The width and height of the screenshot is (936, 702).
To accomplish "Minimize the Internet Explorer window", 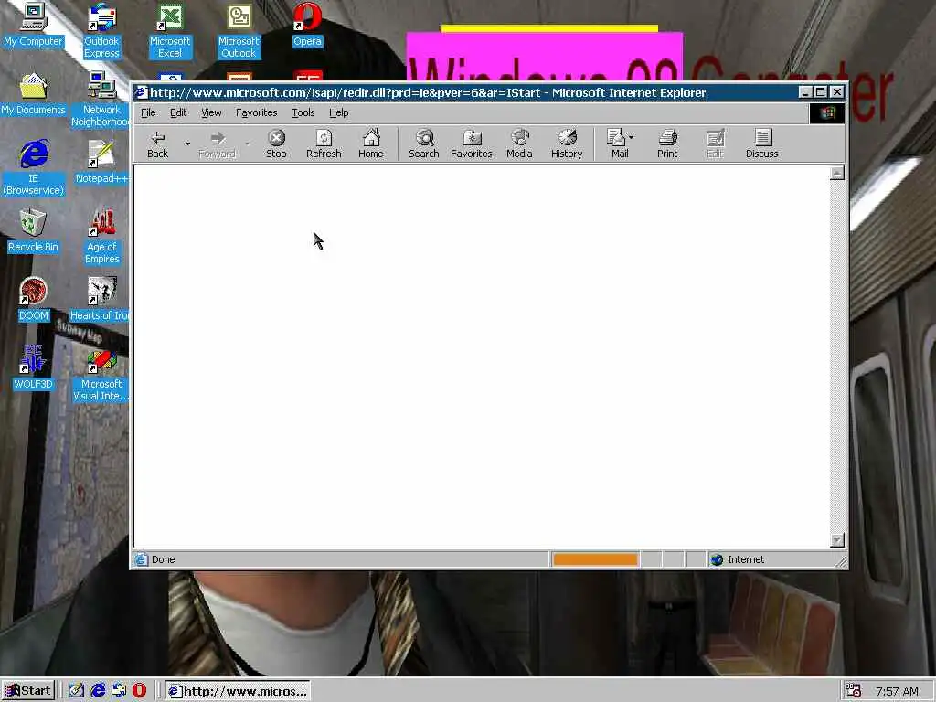I will 805,92.
